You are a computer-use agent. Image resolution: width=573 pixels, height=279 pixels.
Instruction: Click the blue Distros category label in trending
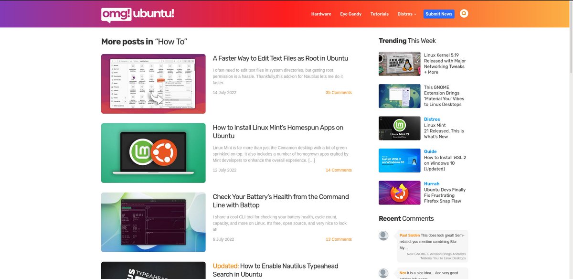pos(432,119)
